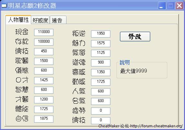The image size is (185, 130).
Task: Click the 道德 value box 900
Action: (x=101, y=63)
